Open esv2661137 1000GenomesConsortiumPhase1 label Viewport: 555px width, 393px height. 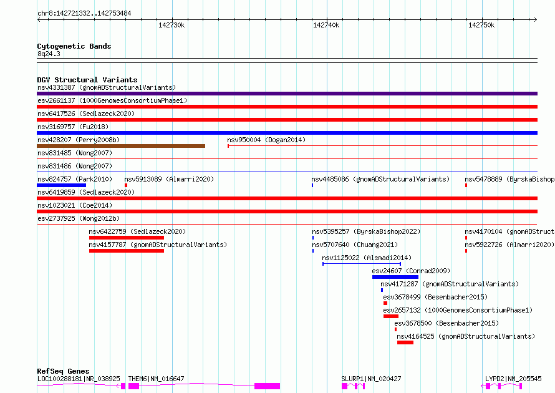click(x=112, y=100)
